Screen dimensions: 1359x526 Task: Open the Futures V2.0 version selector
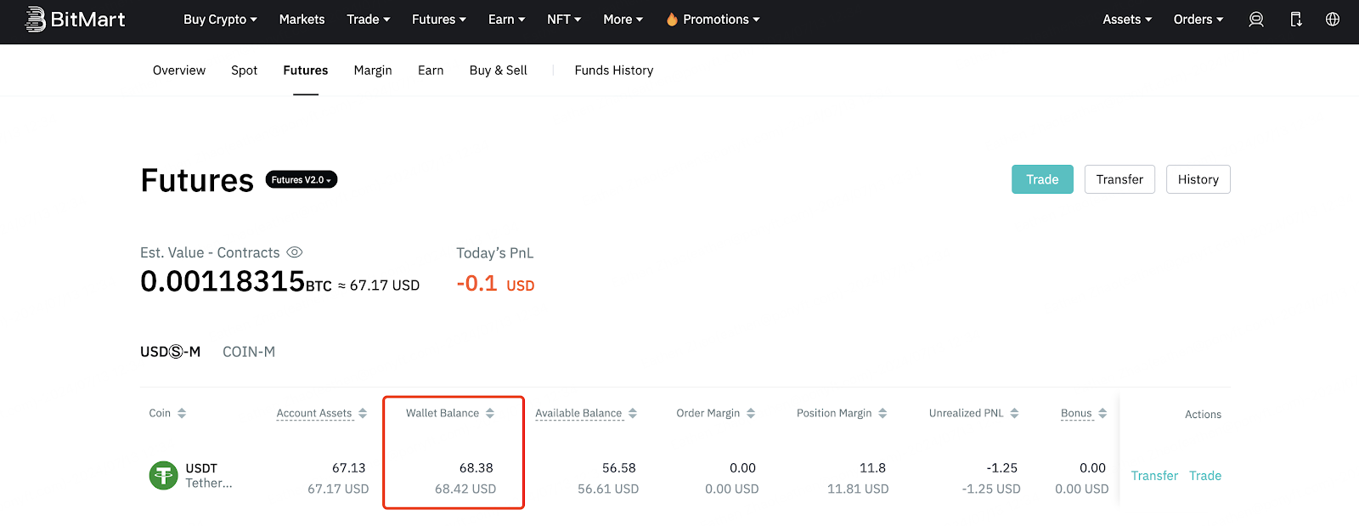click(302, 179)
